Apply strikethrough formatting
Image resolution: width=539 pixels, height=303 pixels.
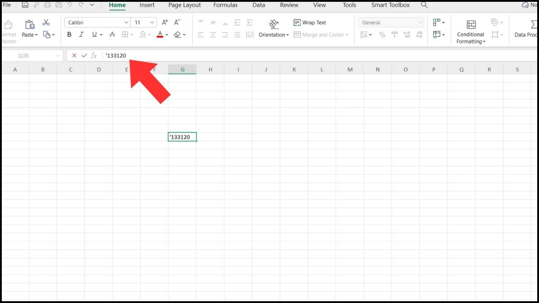pos(112,34)
